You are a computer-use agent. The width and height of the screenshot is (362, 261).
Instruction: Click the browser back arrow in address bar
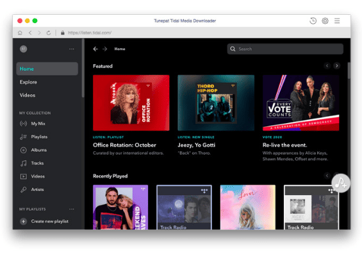tap(30, 33)
